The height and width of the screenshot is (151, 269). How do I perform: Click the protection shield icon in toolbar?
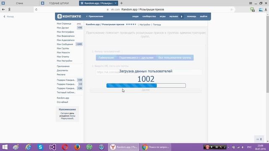252,10
